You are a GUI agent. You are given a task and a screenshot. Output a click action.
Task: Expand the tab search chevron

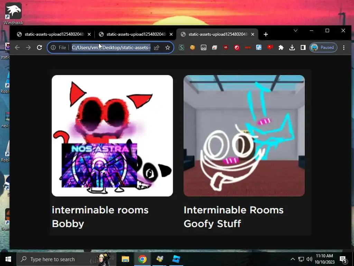coord(296,30)
